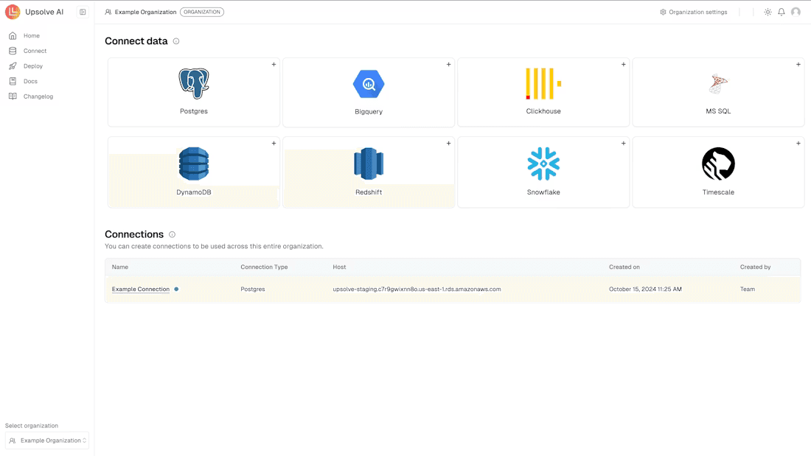Image resolution: width=811 pixels, height=456 pixels.
Task: Select the Bigquery hexagon logo
Action: coord(369,84)
